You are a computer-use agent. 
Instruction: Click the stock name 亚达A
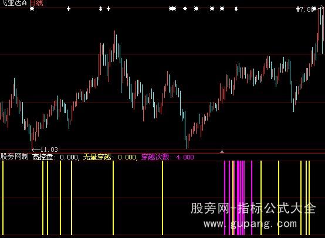[15, 3]
